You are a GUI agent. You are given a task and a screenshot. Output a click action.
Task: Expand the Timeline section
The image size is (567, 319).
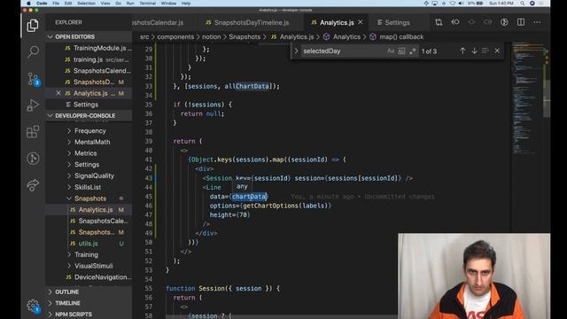(67, 303)
